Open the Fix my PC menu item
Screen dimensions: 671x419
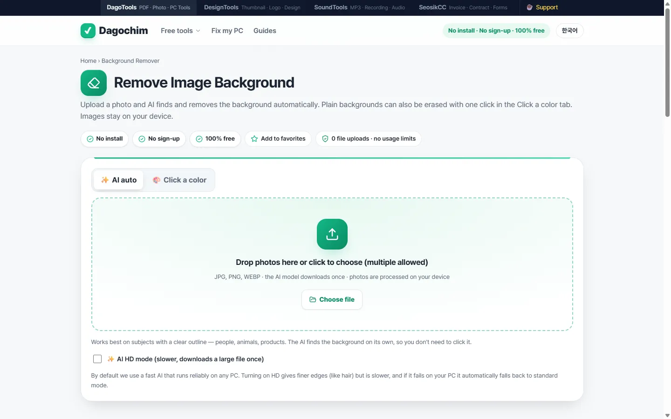pos(227,31)
